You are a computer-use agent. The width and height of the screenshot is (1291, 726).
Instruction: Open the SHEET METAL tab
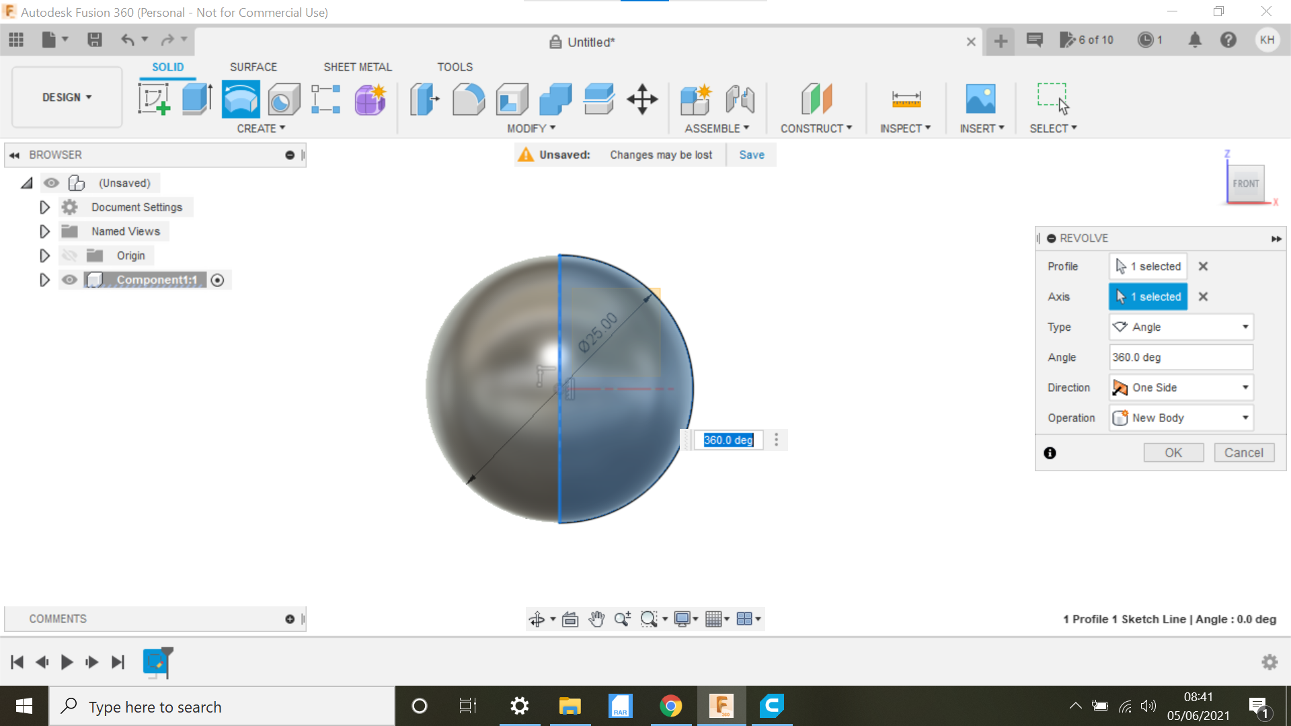point(357,67)
